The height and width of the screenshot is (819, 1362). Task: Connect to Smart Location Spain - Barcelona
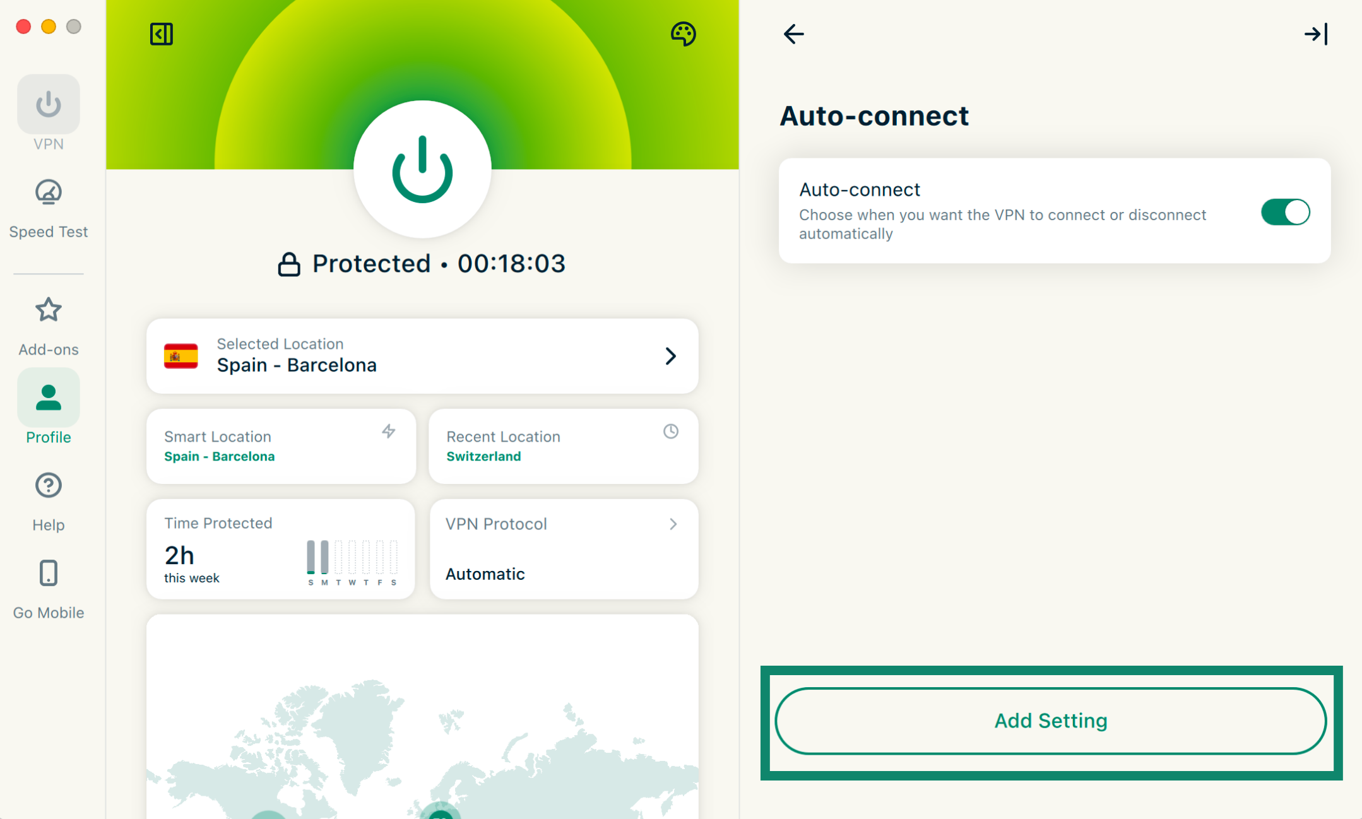tap(281, 447)
